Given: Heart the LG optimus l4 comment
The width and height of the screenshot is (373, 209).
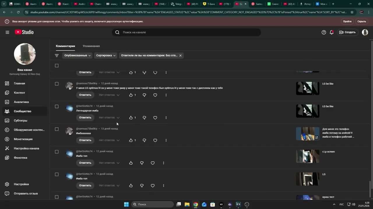Looking at the screenshot, I should tap(155, 95).
